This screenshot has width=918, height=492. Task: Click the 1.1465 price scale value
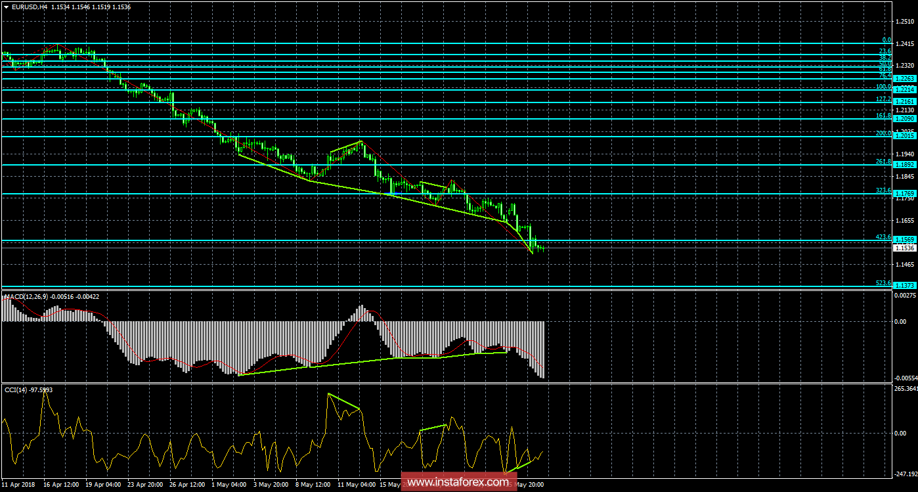point(905,265)
